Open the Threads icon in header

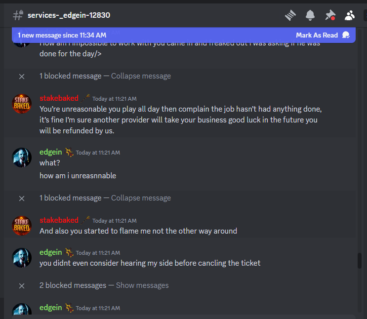coord(290,15)
